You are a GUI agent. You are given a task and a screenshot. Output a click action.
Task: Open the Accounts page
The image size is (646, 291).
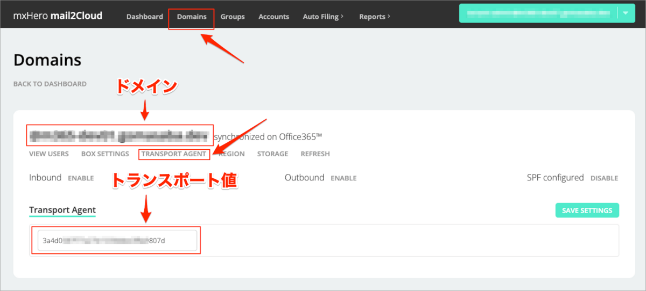(273, 17)
